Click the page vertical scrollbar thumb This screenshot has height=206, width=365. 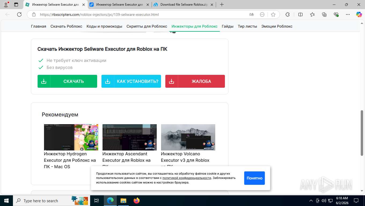tap(362, 133)
